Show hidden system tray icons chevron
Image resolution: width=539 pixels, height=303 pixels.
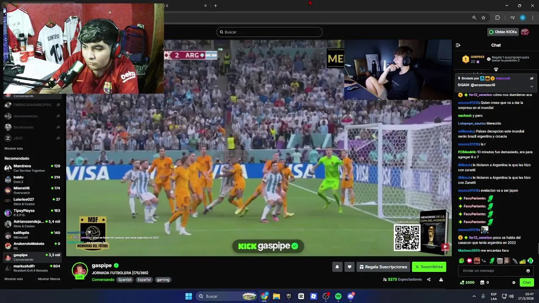(x=474, y=296)
